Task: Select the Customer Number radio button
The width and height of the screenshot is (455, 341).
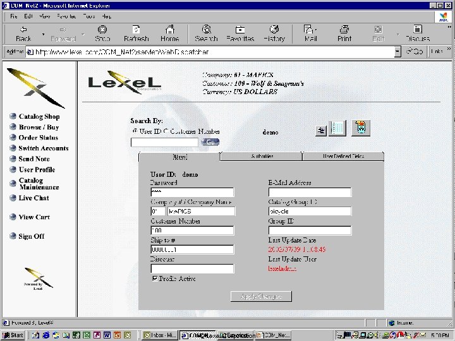Action: [166, 131]
